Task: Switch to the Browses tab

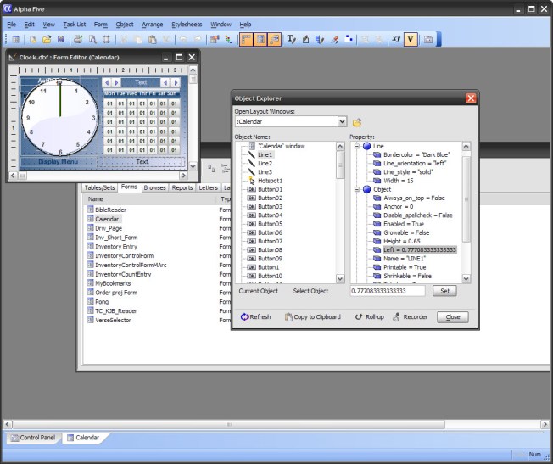Action: point(154,187)
